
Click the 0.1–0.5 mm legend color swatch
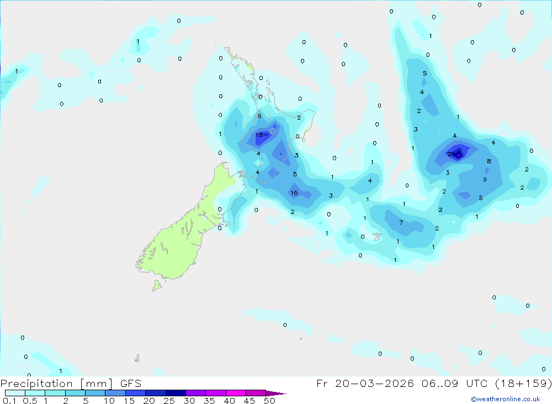point(15,393)
